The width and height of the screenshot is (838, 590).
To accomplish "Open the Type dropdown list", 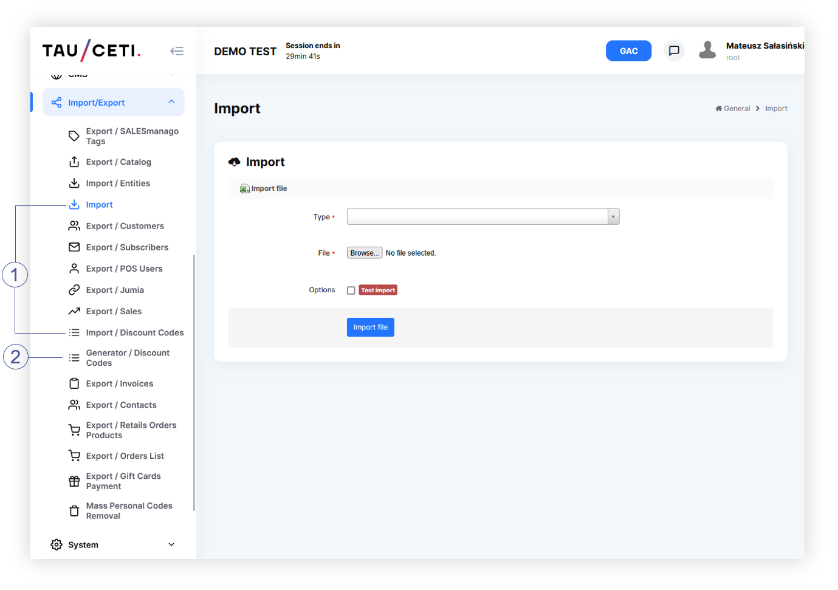I will point(613,217).
